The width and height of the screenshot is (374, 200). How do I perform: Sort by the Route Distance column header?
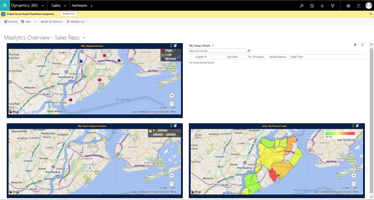[x=277, y=57]
